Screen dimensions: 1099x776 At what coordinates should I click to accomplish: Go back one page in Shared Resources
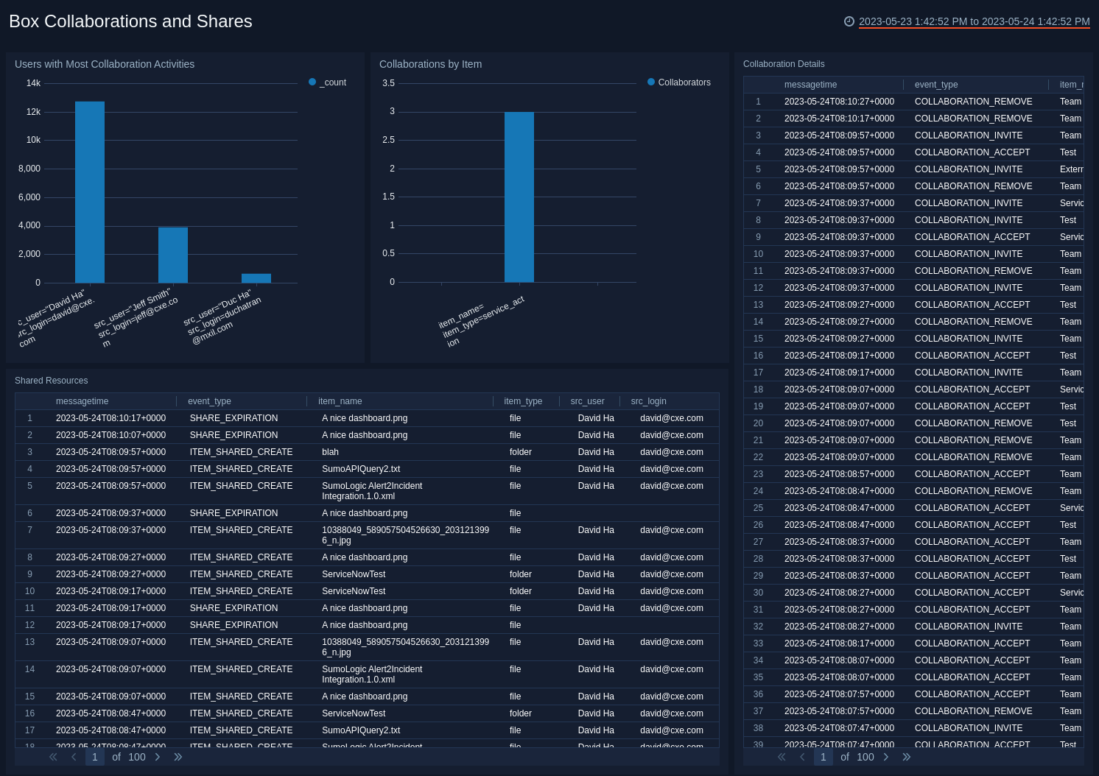74,757
